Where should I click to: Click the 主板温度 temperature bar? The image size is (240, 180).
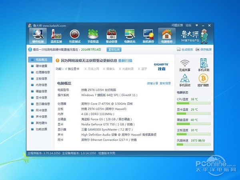[x=194, y=134]
